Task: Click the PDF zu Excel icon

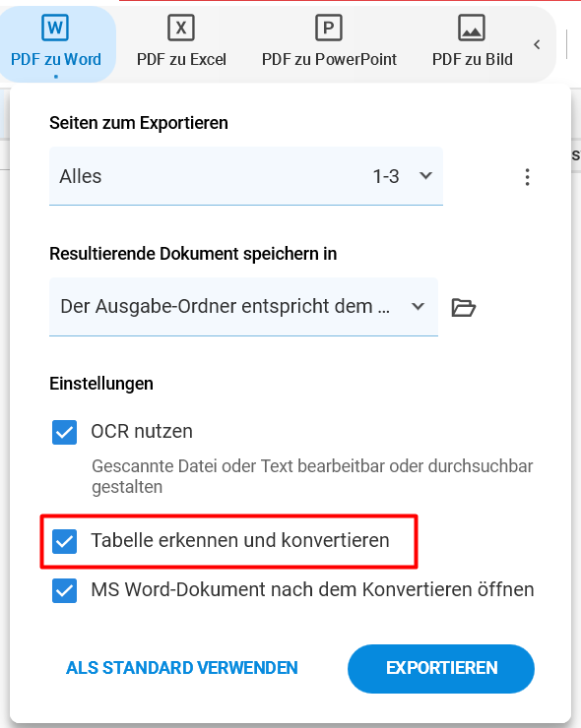Action: point(181,28)
